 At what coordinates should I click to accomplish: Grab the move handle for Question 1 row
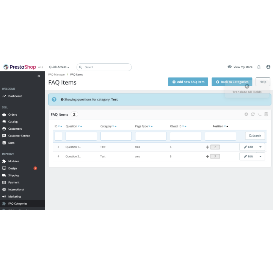[208, 147]
